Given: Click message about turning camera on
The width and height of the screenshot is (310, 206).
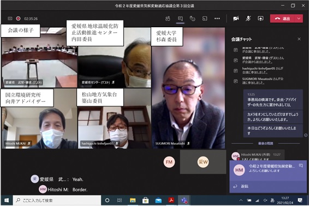Looking at the screenshot, I should 273,117.
